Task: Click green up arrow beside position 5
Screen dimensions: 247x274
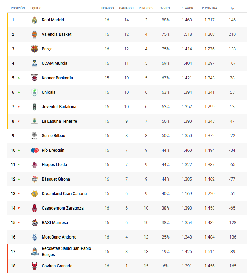Action: click(19, 78)
